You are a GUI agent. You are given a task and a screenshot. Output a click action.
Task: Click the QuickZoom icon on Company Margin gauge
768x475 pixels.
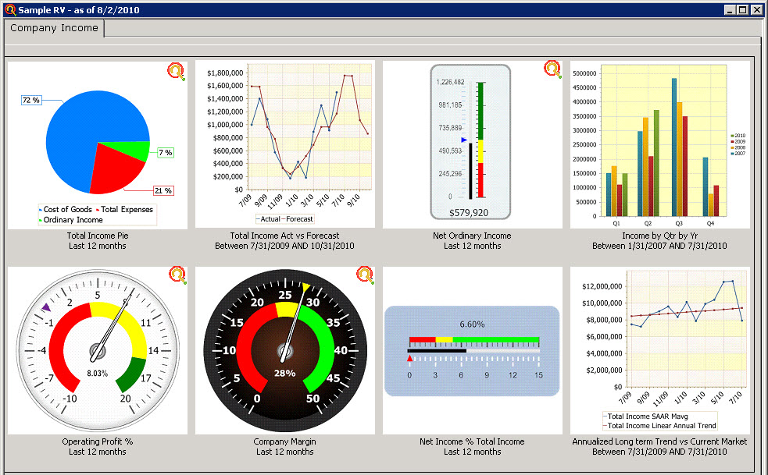(x=364, y=275)
